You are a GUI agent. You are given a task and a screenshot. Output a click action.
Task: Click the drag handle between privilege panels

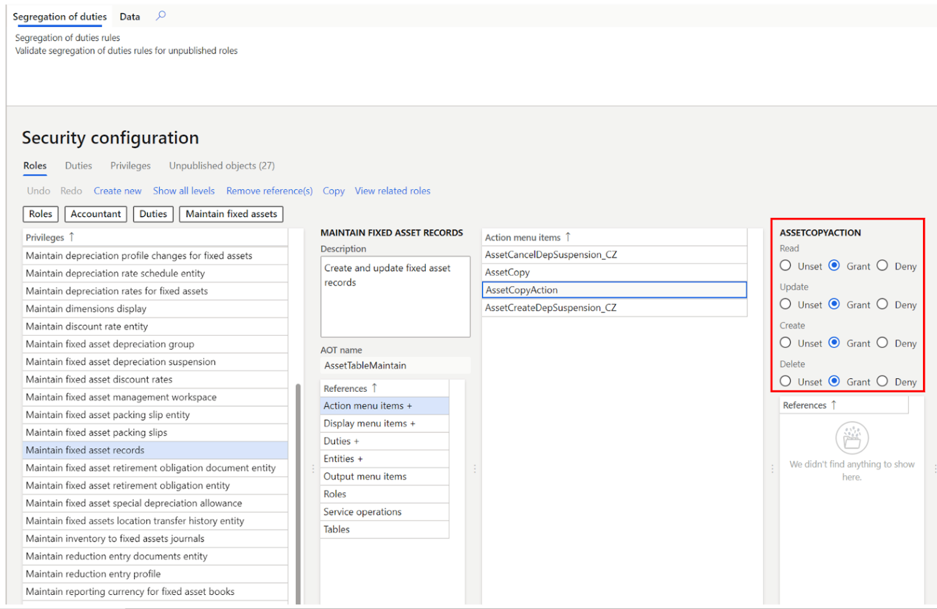[x=312, y=469]
